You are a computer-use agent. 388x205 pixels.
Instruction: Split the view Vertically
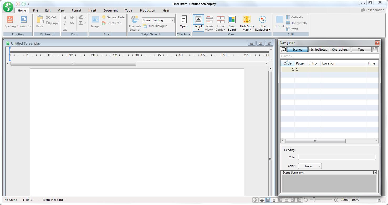[x=294, y=17]
